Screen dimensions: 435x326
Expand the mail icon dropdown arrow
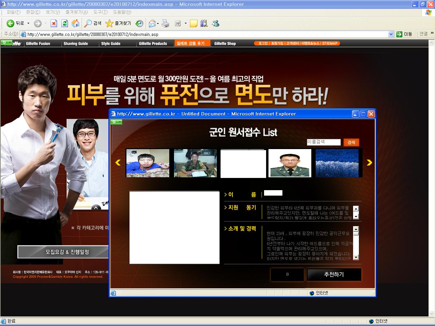point(158,23)
